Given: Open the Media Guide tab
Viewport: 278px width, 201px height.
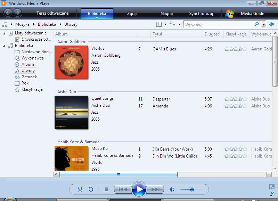Looking at the screenshot, I should 253,14.
